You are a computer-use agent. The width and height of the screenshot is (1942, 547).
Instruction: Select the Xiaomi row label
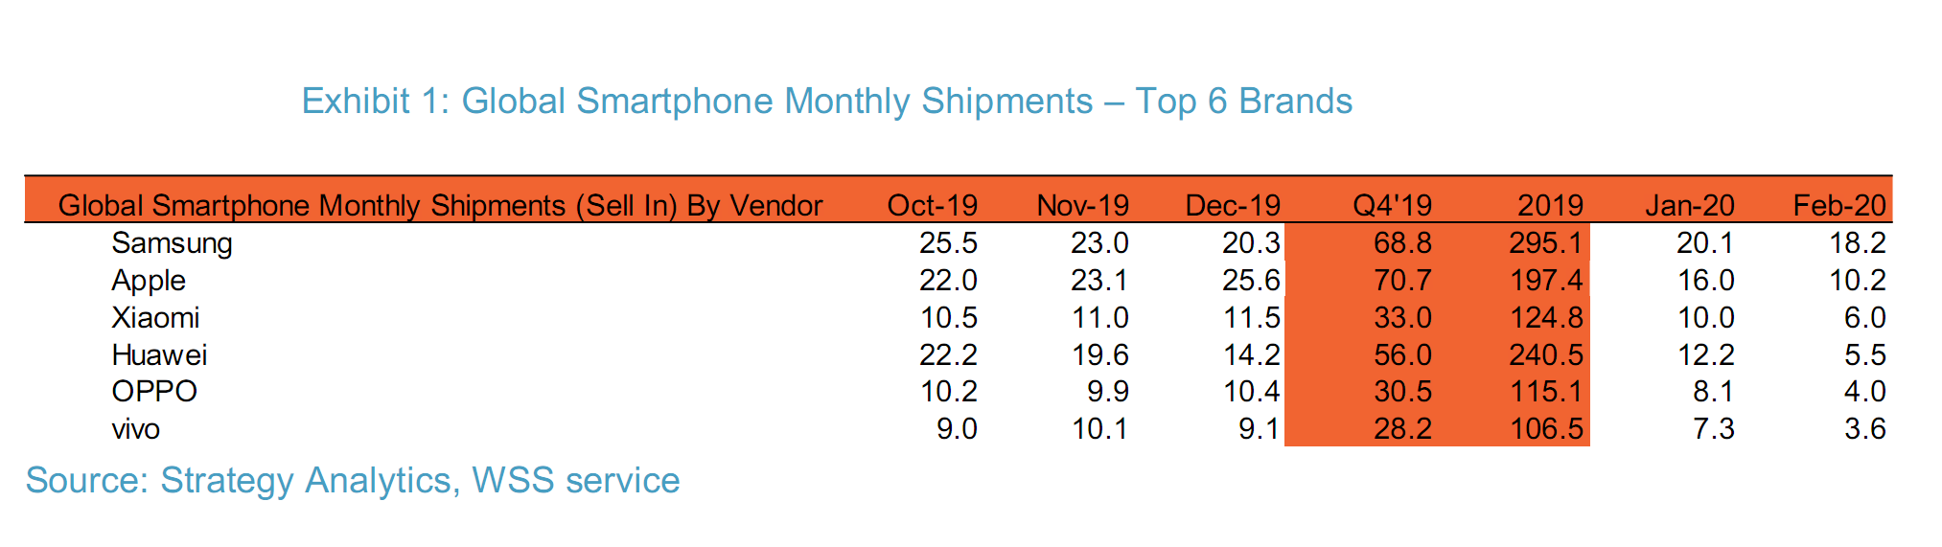[x=155, y=318]
